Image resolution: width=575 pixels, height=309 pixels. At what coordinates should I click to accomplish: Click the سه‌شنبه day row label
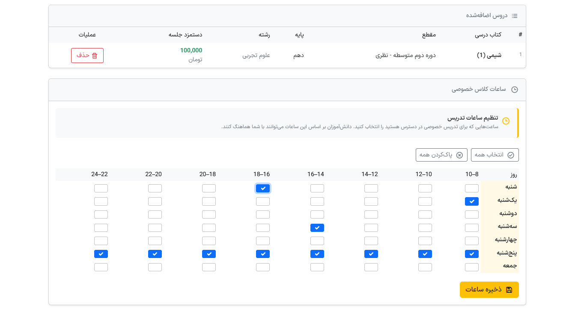tap(508, 228)
